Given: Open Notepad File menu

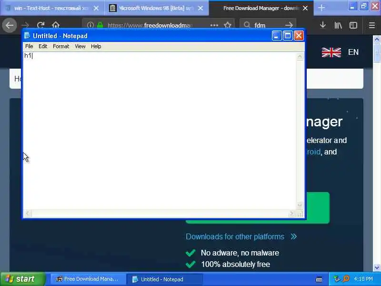Looking at the screenshot, I should (29, 46).
